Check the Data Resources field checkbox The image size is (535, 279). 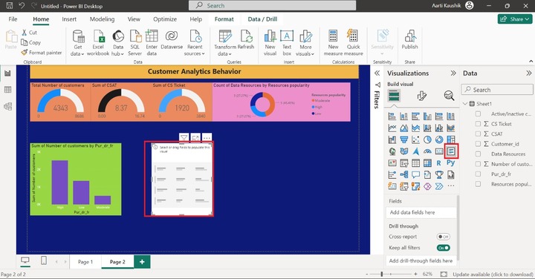click(x=478, y=154)
